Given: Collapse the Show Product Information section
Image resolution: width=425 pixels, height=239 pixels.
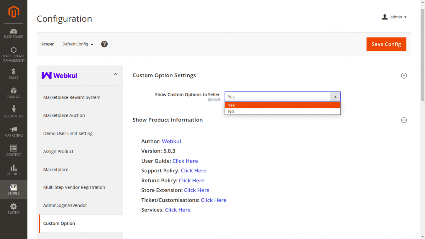Looking at the screenshot, I should click(x=404, y=120).
